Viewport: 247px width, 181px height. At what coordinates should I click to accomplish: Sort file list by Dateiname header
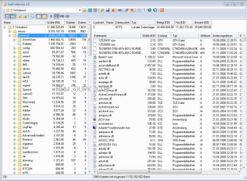click(117, 36)
